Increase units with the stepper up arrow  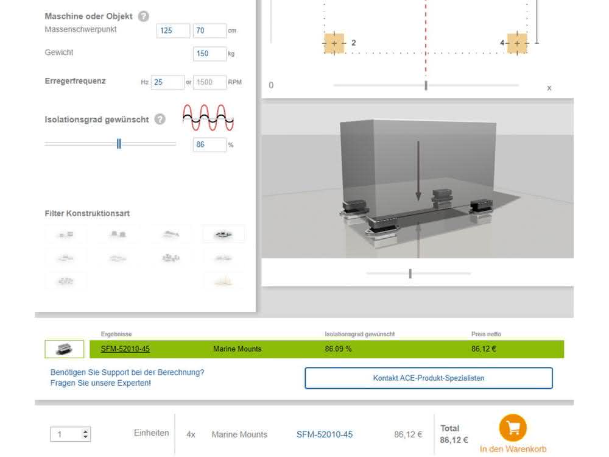tap(85, 431)
